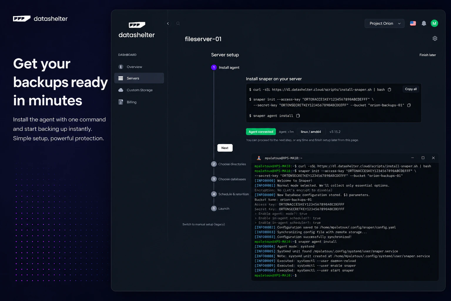Click the Billing icon in sidebar

point(121,102)
